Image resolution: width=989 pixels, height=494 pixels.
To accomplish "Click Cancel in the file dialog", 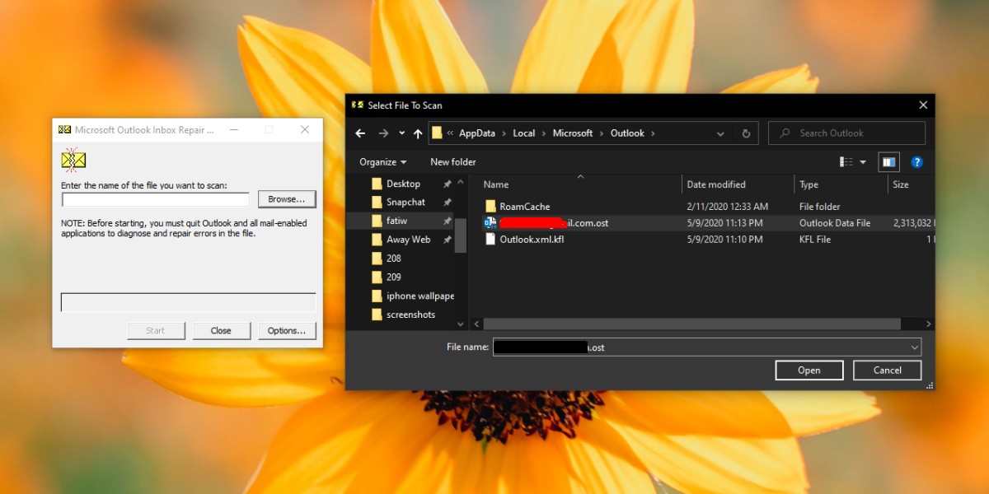I will click(888, 370).
